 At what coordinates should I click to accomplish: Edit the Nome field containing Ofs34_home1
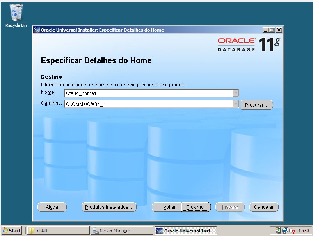[149, 93]
